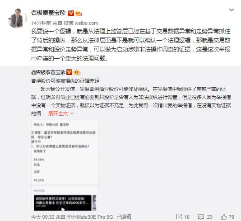Open the @否极泰董宝珍 mention in quoted post

[48, 72]
